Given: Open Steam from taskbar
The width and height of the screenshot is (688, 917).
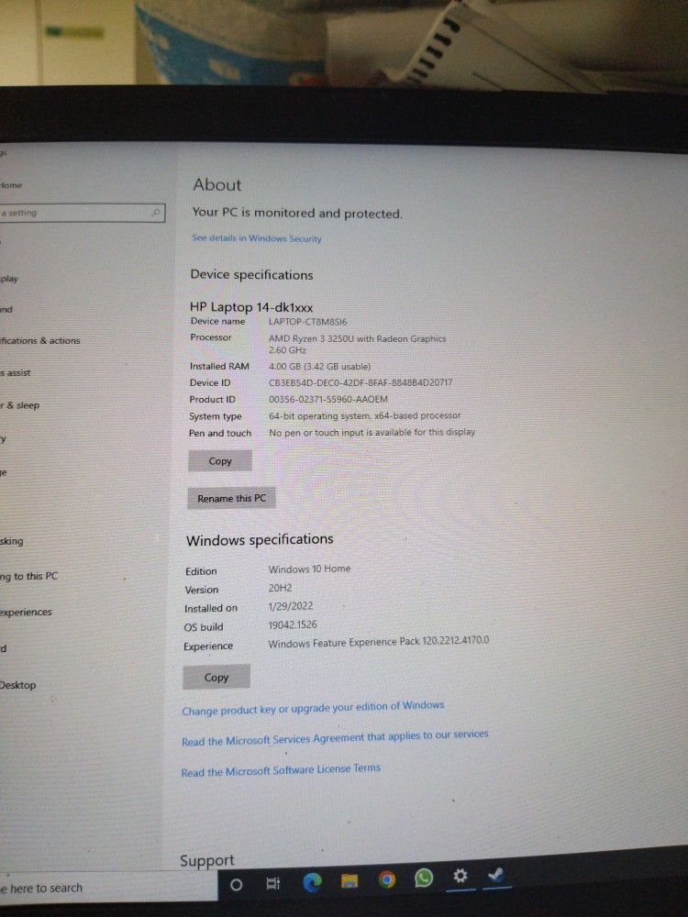Looking at the screenshot, I should click(x=496, y=874).
